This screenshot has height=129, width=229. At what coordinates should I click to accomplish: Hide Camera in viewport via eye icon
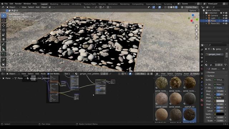pos(224,15)
